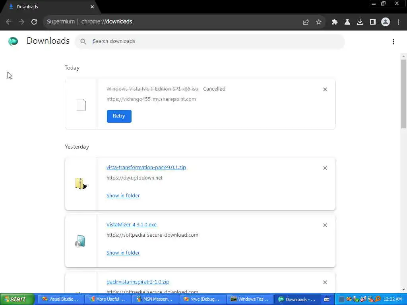Click the dw.uptodown.net source URL
The image size is (407, 305).
pos(134,178)
